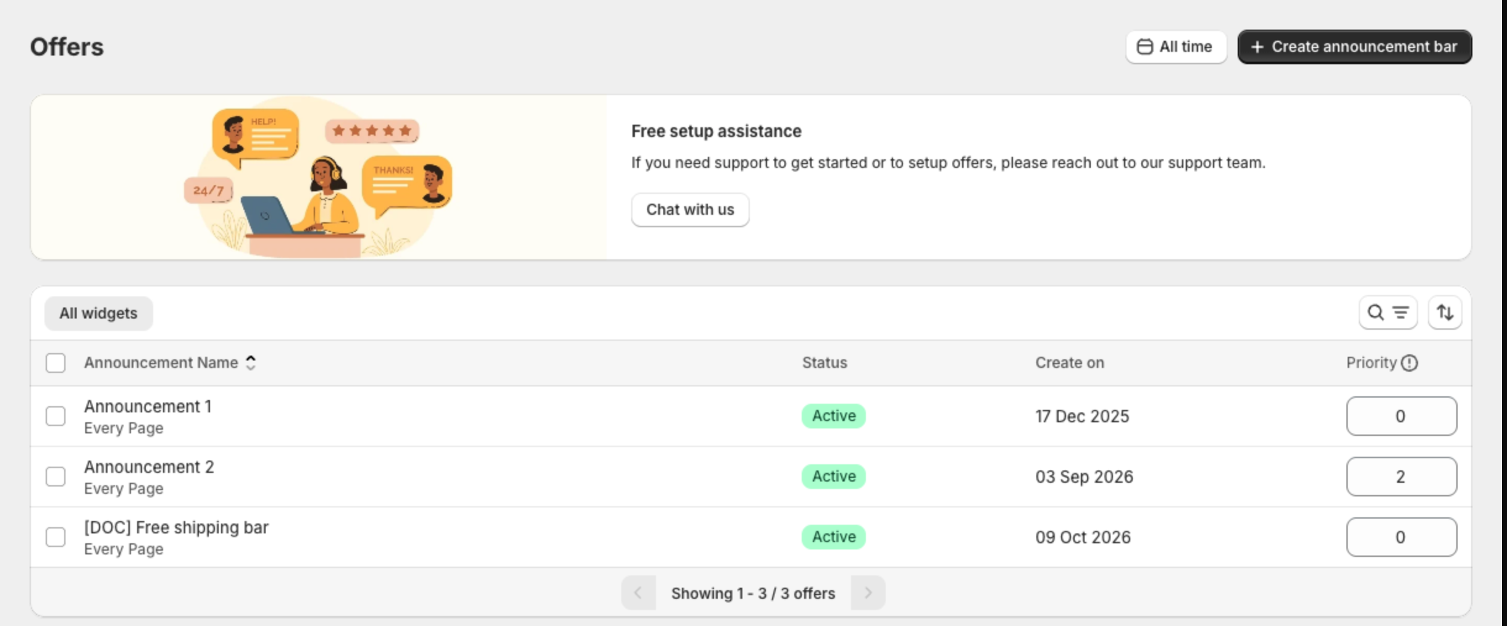Edit priority field for Announcement 1
Viewport: 1507px width, 626px height.
1401,416
